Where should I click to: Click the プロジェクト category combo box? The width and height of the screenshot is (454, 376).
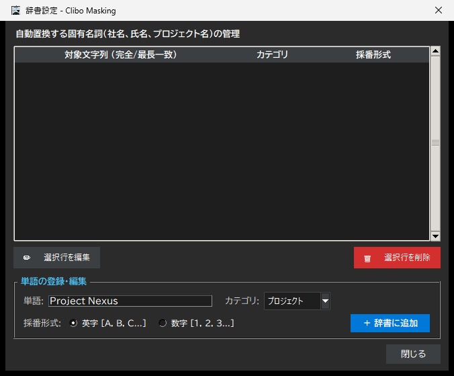coord(297,301)
